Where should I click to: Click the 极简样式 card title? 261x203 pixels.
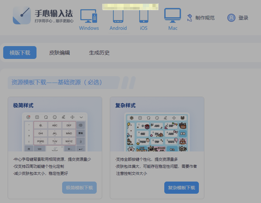23,105
